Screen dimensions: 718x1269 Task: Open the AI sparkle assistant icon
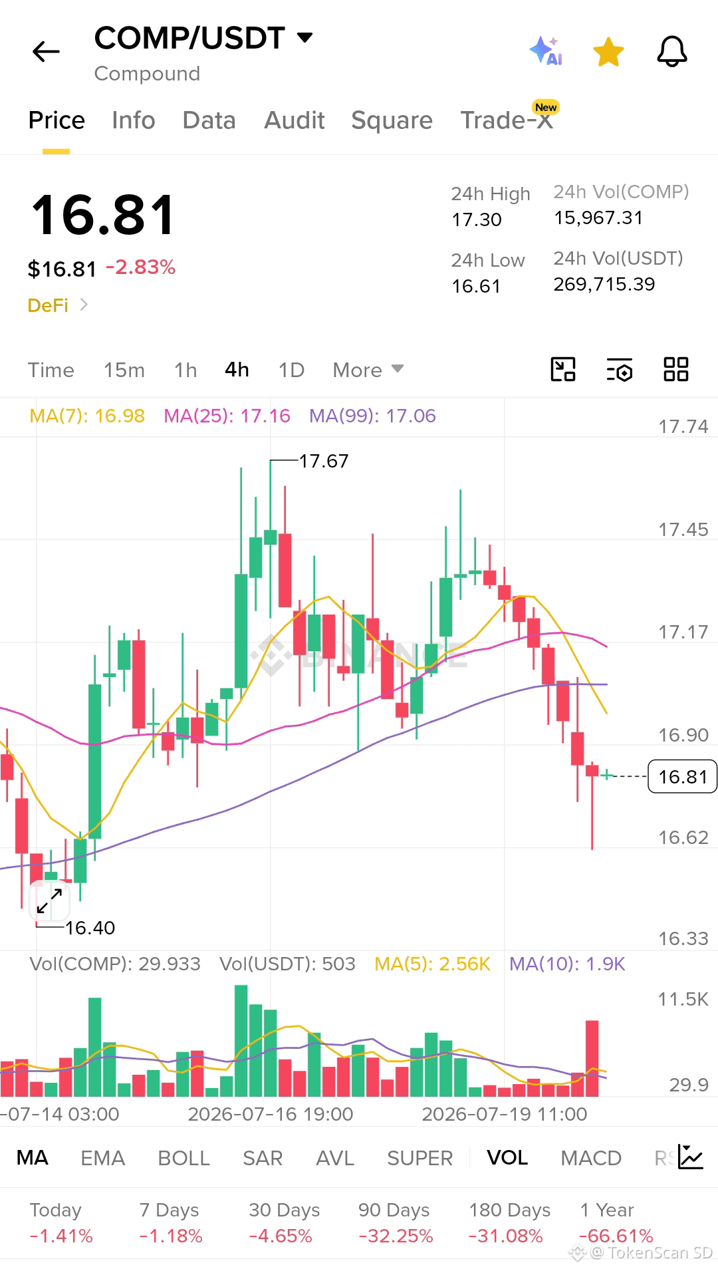(x=546, y=51)
